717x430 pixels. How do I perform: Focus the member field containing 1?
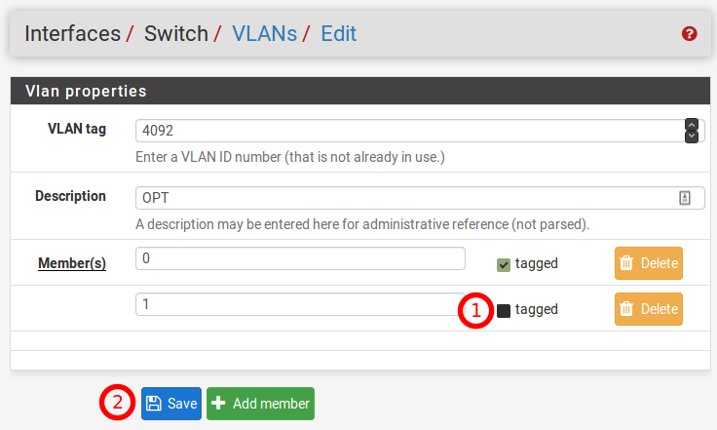tap(300, 304)
